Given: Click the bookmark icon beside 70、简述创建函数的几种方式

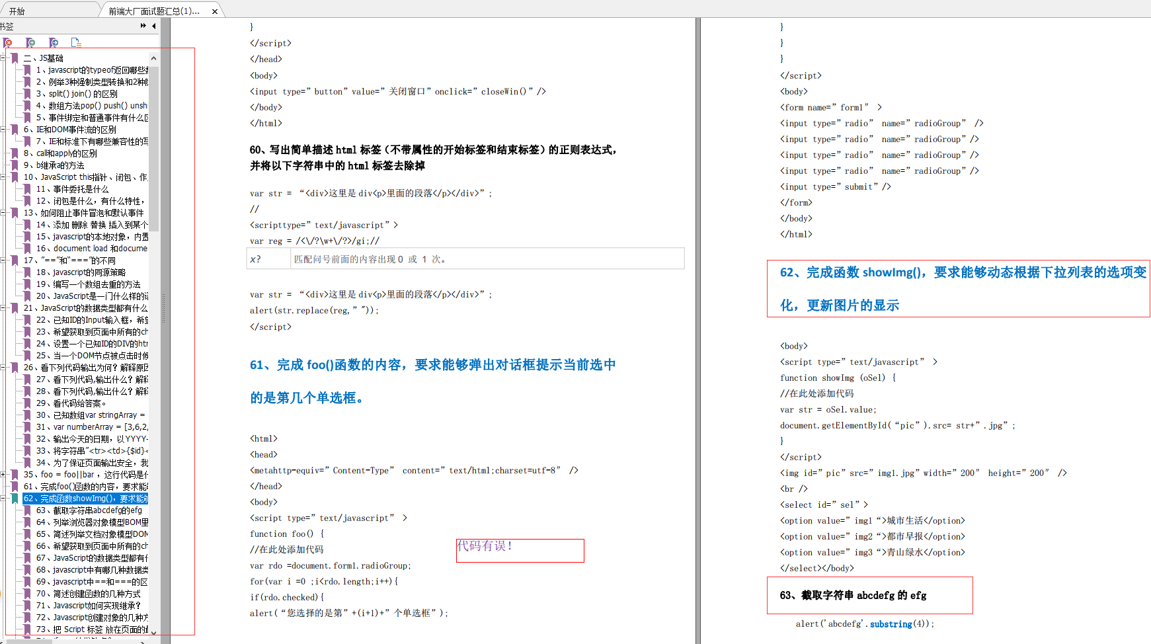Looking at the screenshot, I should point(27,594).
